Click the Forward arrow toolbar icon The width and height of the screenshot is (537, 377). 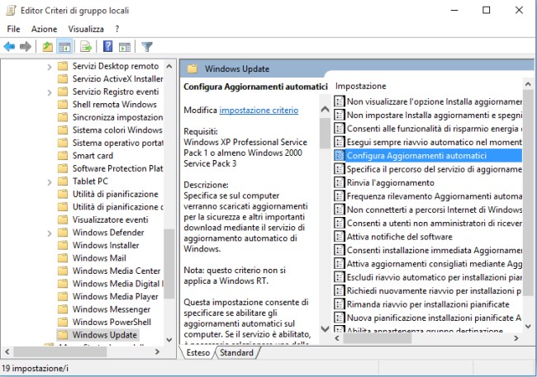(x=26, y=46)
